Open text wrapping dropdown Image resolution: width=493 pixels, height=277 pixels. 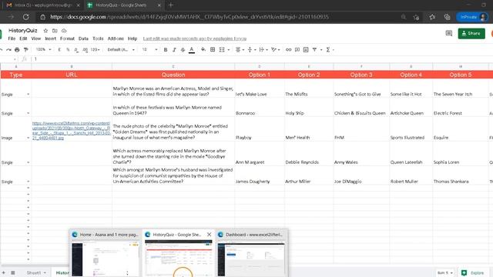click(x=263, y=49)
